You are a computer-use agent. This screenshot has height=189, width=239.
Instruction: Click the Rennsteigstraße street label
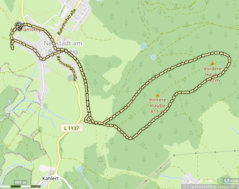(66, 68)
